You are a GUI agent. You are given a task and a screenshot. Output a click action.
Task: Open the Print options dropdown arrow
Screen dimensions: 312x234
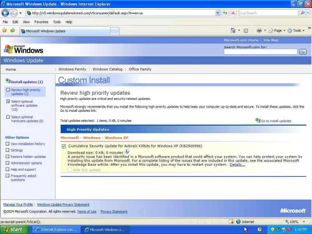tap(265, 30)
